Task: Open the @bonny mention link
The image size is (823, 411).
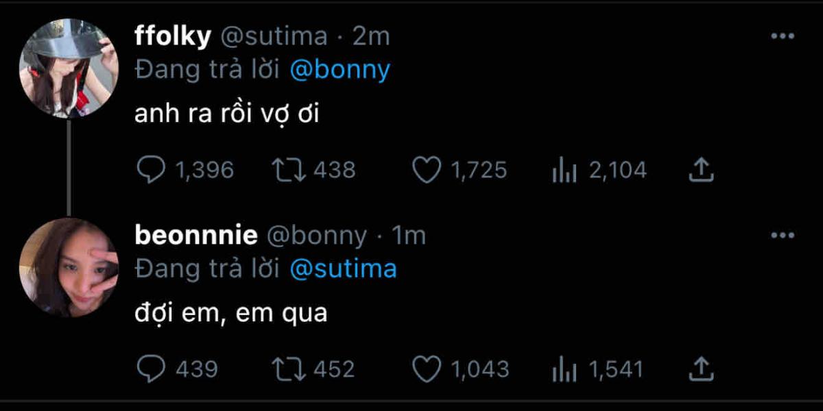Action: (x=340, y=70)
